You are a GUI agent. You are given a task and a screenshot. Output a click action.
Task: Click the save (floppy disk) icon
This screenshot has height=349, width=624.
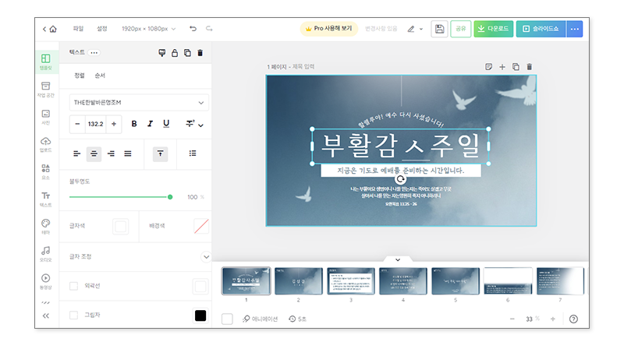coord(439,29)
